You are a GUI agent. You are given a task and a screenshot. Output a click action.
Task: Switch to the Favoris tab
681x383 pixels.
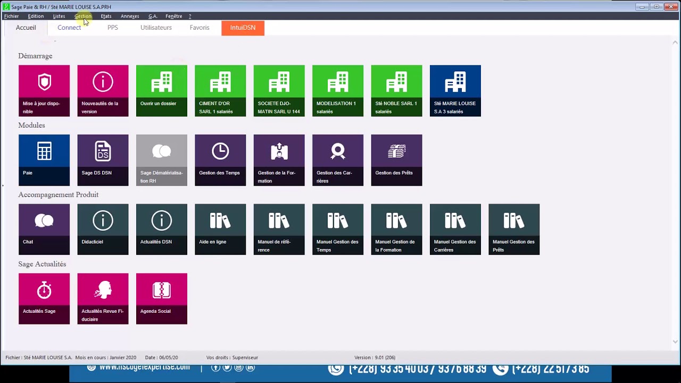tap(200, 28)
